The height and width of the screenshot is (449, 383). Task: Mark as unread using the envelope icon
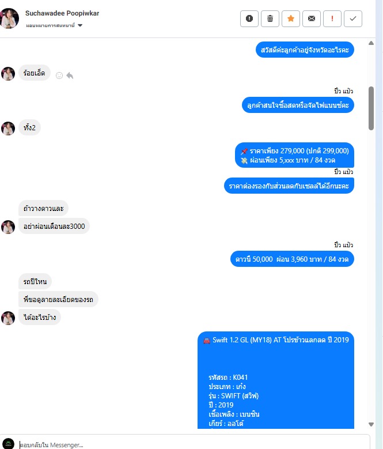pos(312,18)
